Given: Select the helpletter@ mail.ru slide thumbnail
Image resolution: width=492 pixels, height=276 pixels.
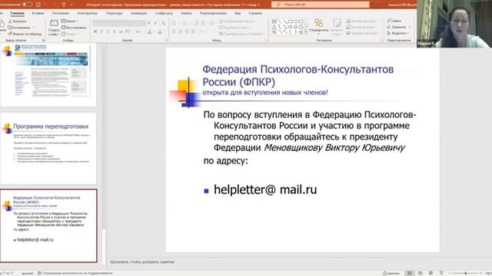Looking at the screenshot, I should coord(48,225).
